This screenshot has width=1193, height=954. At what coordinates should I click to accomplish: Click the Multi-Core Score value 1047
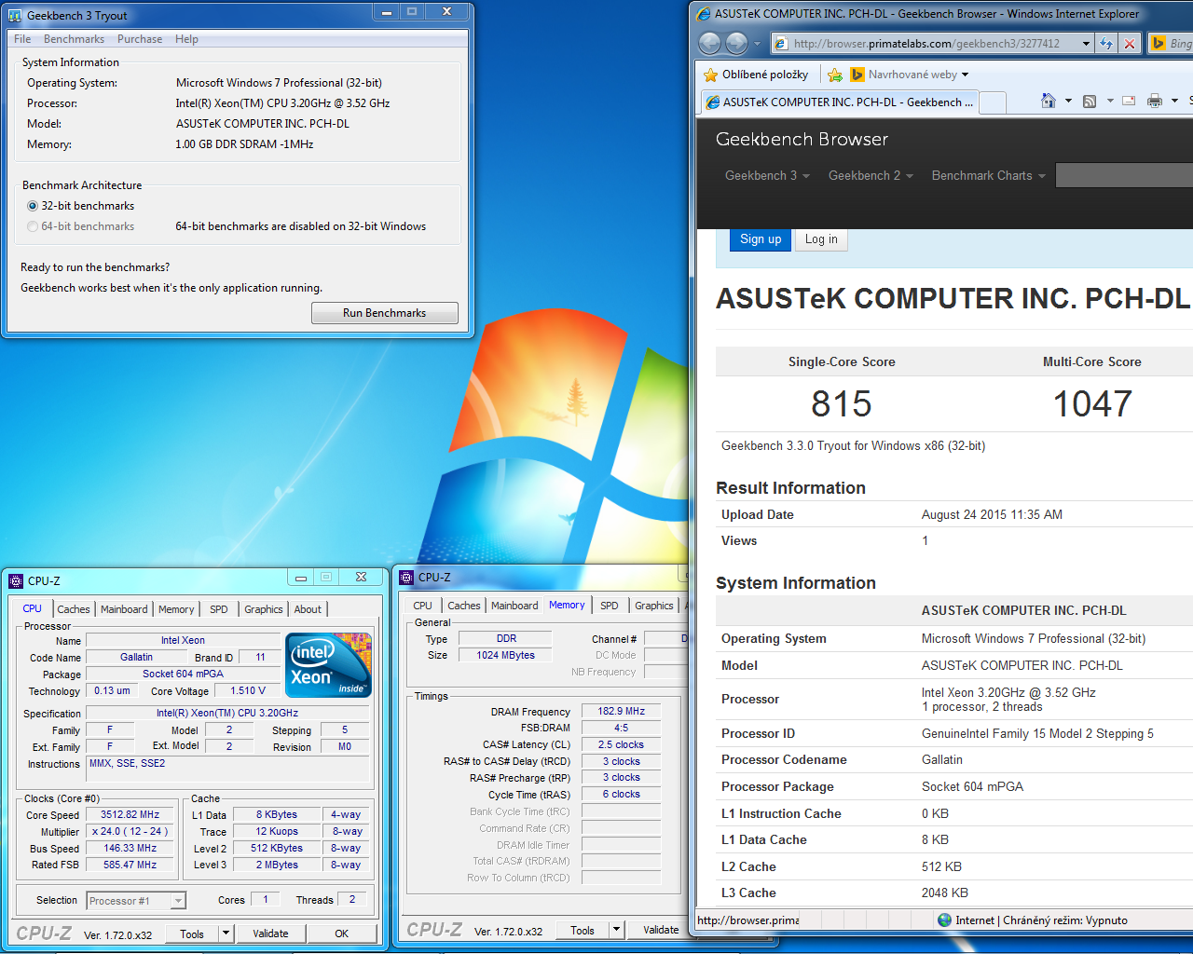point(1092,403)
